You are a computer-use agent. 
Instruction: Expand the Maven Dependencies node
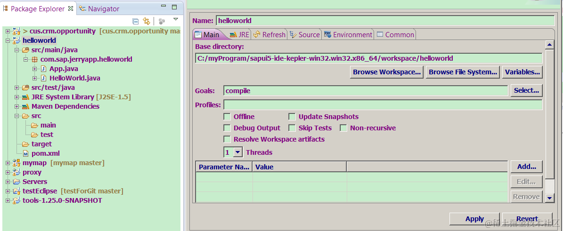coord(16,106)
